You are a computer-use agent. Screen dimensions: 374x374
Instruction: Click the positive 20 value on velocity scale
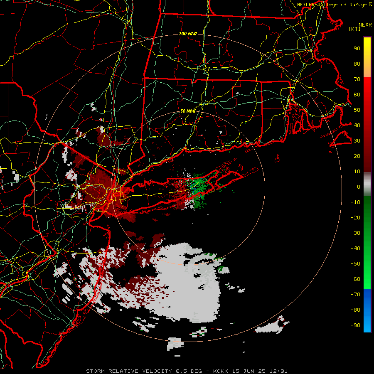[357, 156]
